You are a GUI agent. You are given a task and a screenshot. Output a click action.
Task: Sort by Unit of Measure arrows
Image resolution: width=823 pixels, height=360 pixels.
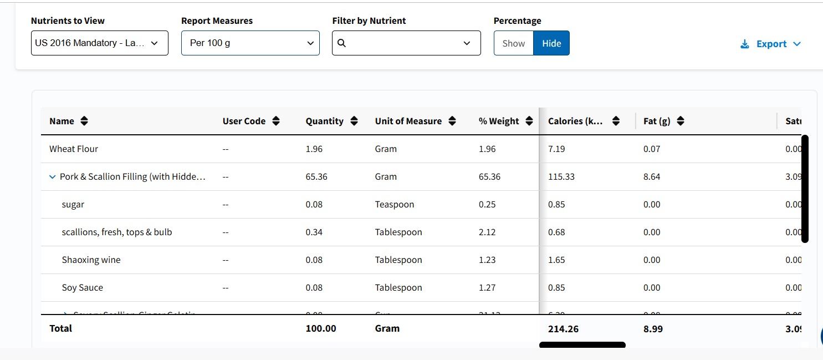[452, 121]
